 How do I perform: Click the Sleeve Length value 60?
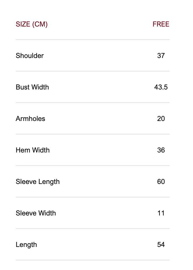pyautogui.click(x=161, y=182)
